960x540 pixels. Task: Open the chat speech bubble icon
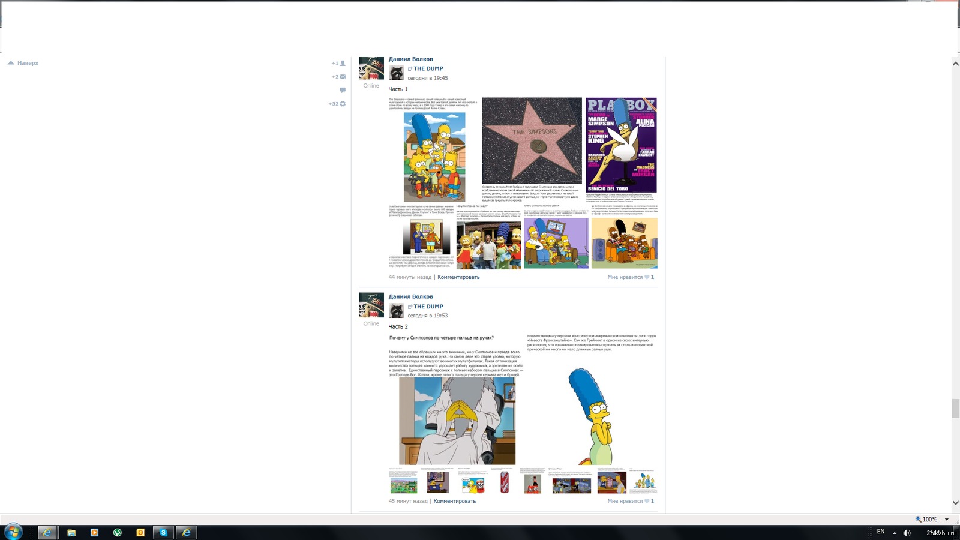pos(343,90)
